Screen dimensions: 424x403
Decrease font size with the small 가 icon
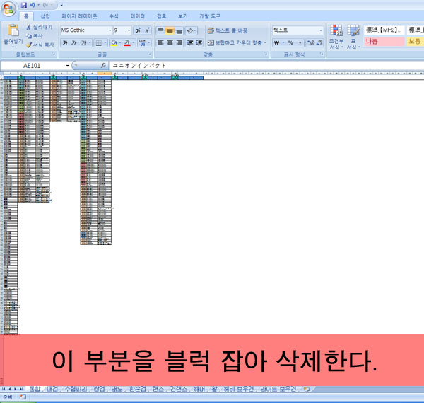click(x=147, y=30)
